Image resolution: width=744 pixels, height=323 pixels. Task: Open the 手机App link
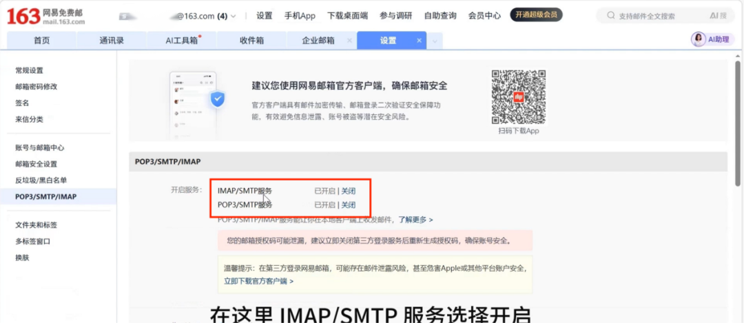point(300,16)
